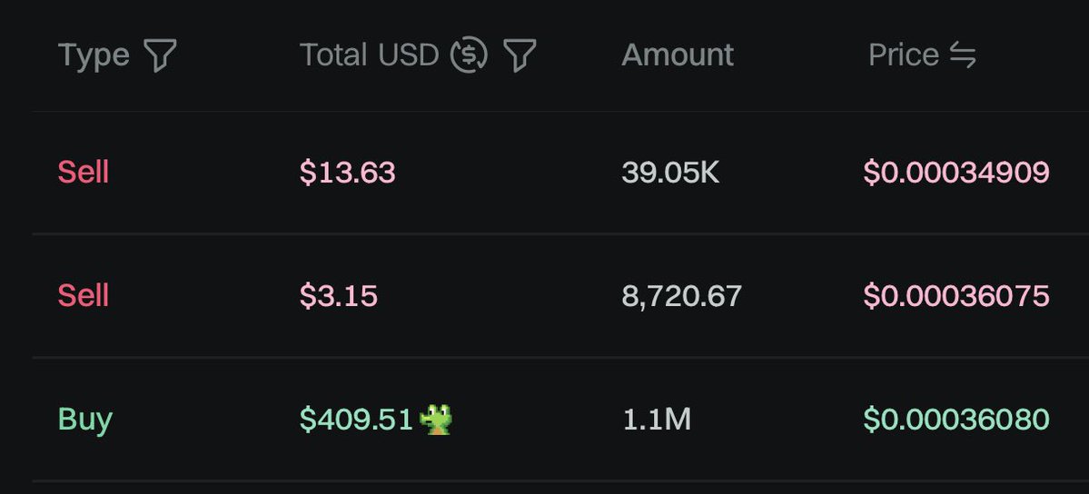Click the Total USD column header
Image resolution: width=1089 pixels, height=494 pixels.
tap(370, 54)
